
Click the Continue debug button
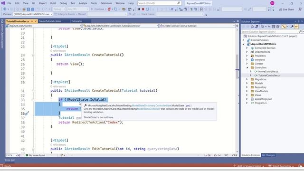pyautogui.click(x=98, y=9)
